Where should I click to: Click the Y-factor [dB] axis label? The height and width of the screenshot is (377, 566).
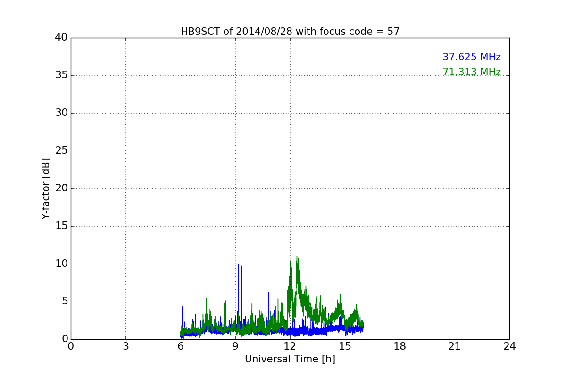pos(46,188)
